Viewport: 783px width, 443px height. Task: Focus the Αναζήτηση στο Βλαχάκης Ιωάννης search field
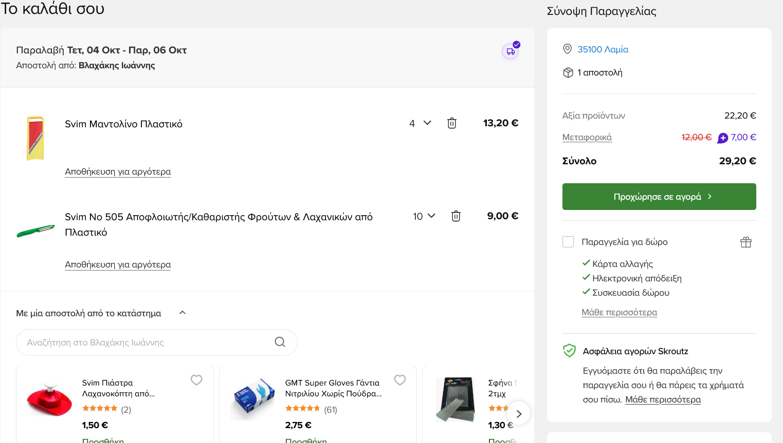click(157, 342)
